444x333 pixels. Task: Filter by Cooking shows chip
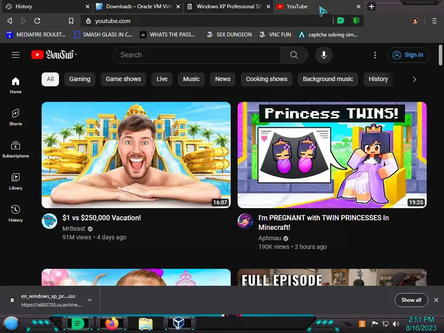(267, 79)
